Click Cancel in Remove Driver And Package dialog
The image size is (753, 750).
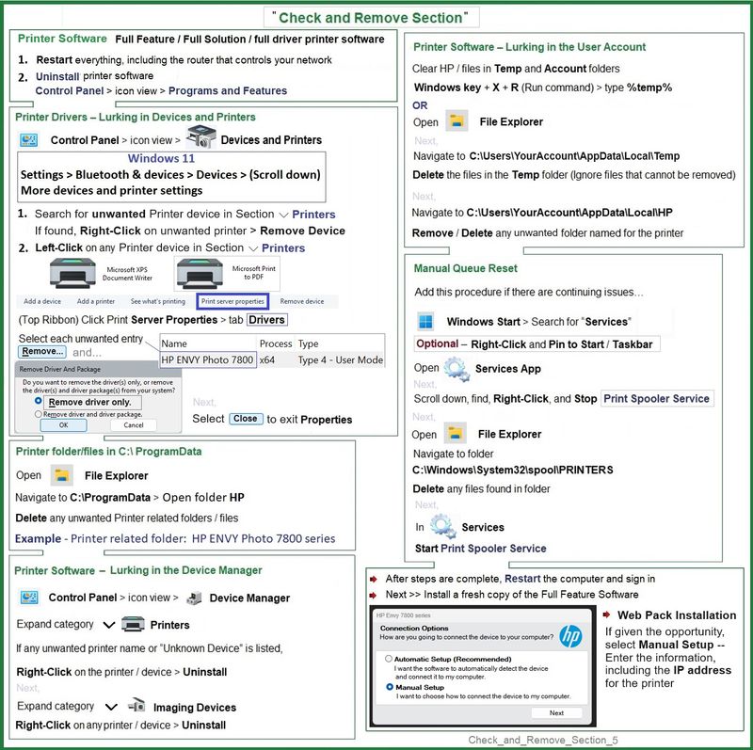[x=134, y=425]
